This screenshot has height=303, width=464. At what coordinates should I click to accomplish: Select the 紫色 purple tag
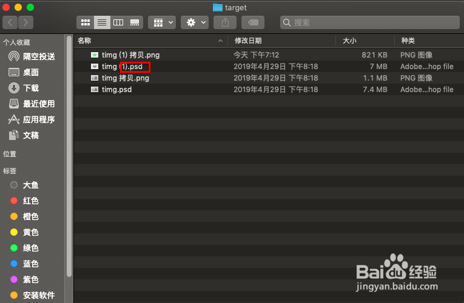31,279
